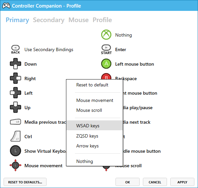Click the Xbox Guide button icon

pyautogui.click(x=106, y=35)
